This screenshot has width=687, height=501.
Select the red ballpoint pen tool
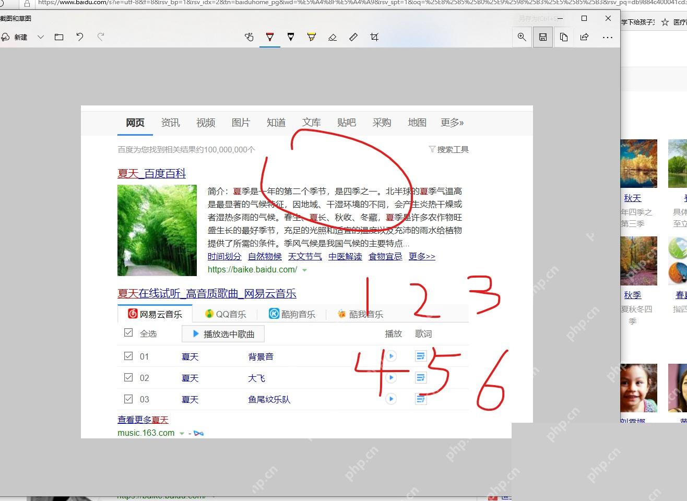270,37
